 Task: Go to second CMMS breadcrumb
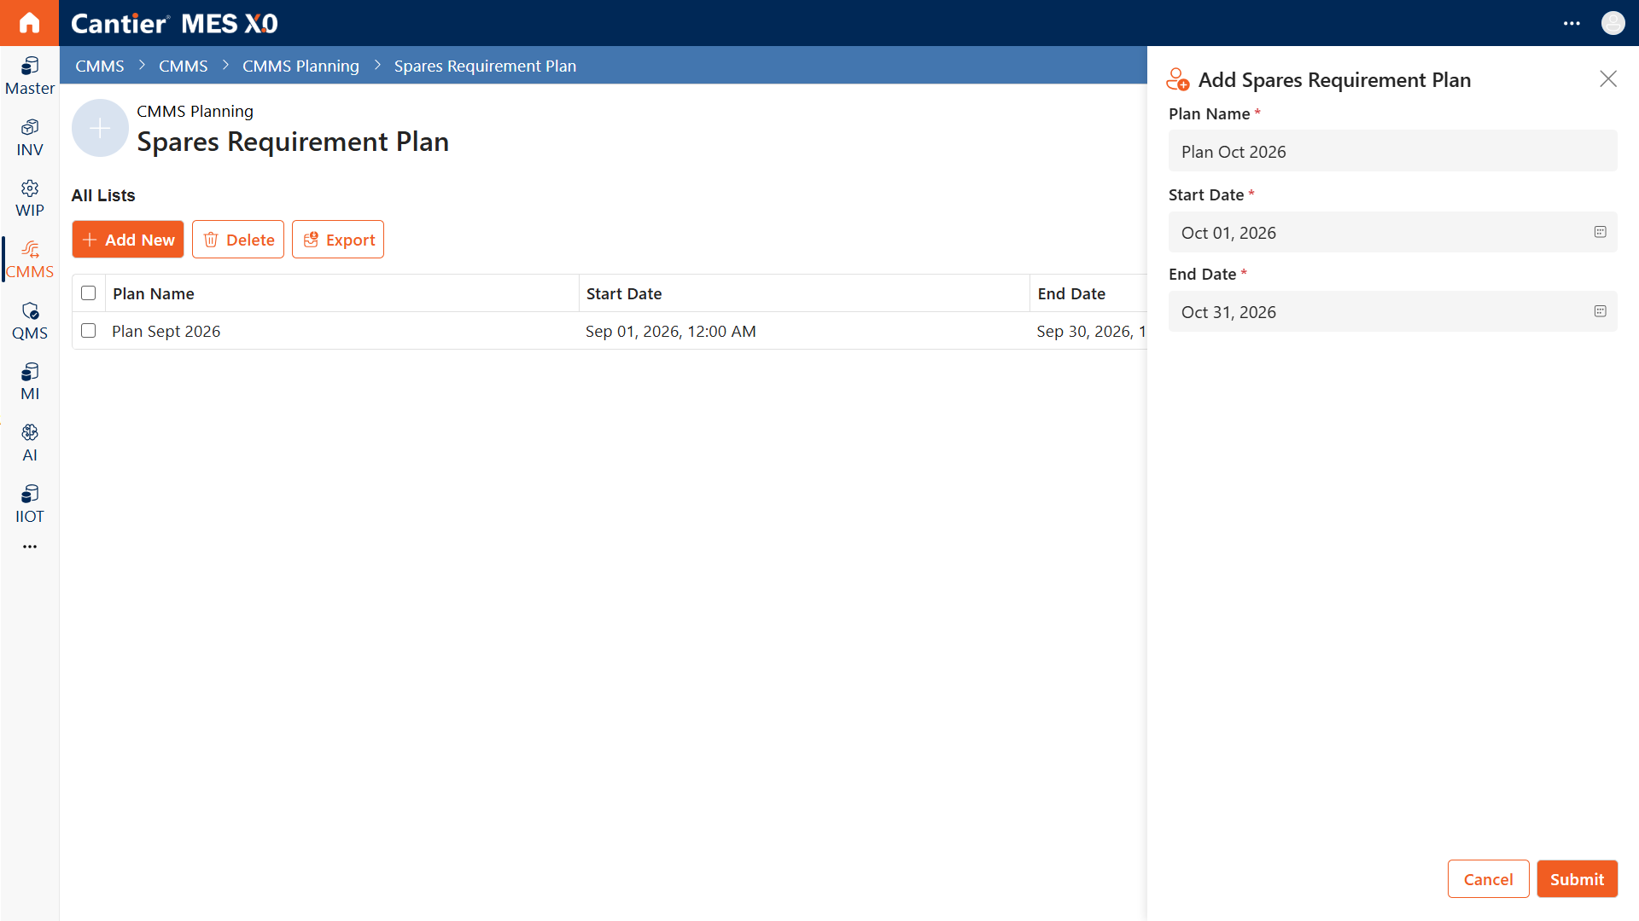(x=184, y=66)
